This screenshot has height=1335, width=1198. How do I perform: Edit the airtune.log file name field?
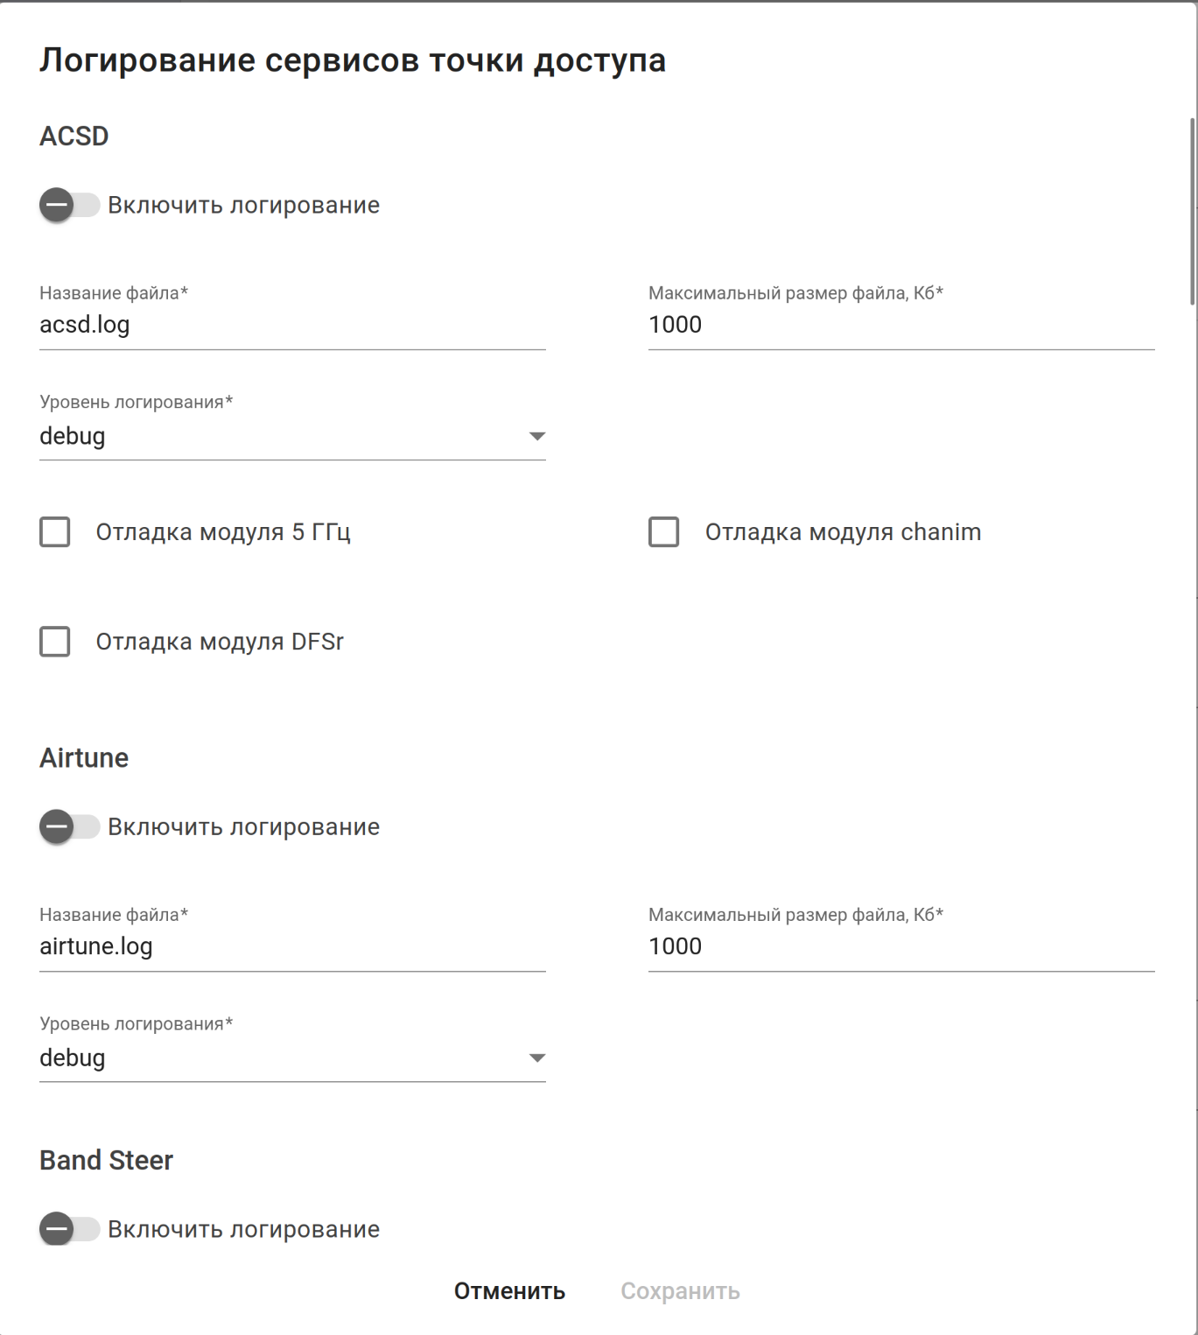[292, 946]
